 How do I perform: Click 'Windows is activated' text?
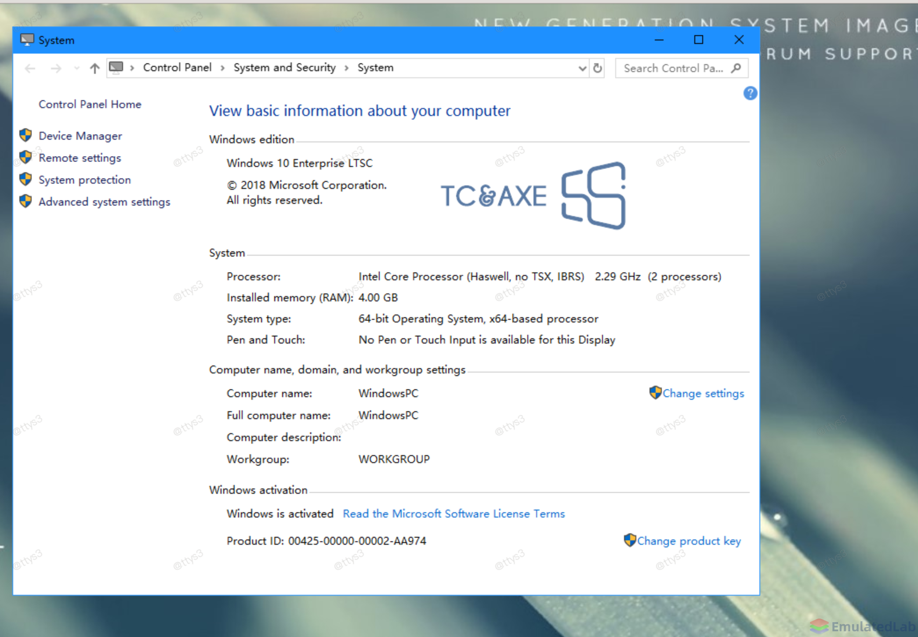point(280,514)
